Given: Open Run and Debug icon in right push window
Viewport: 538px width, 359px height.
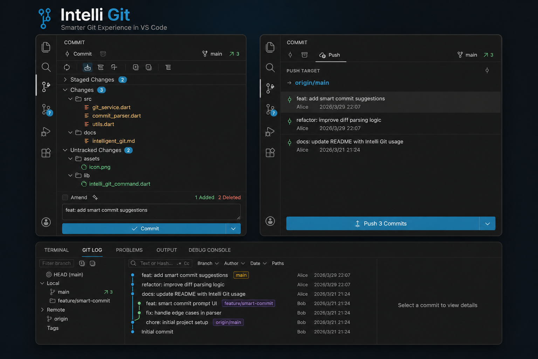Looking at the screenshot, I should pyautogui.click(x=270, y=132).
